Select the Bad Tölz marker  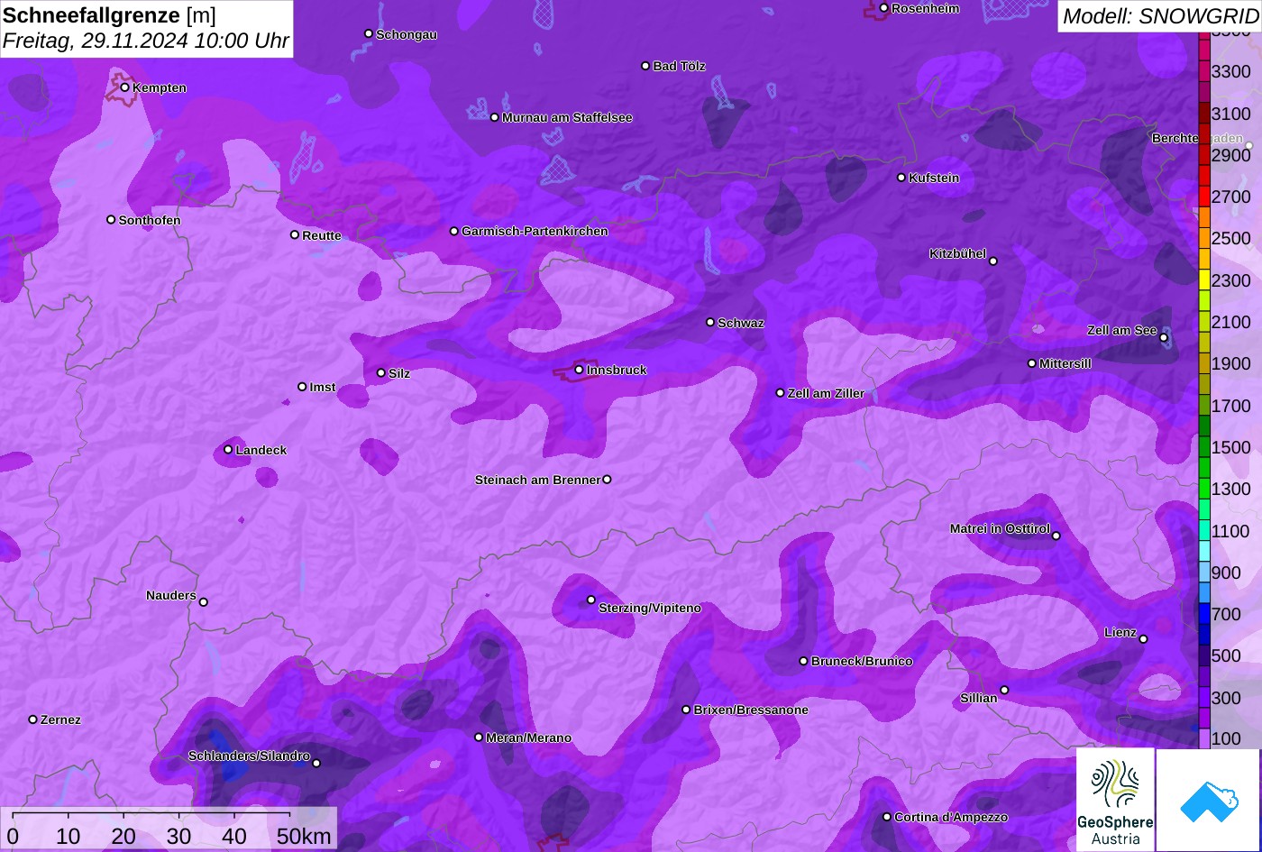click(x=645, y=66)
